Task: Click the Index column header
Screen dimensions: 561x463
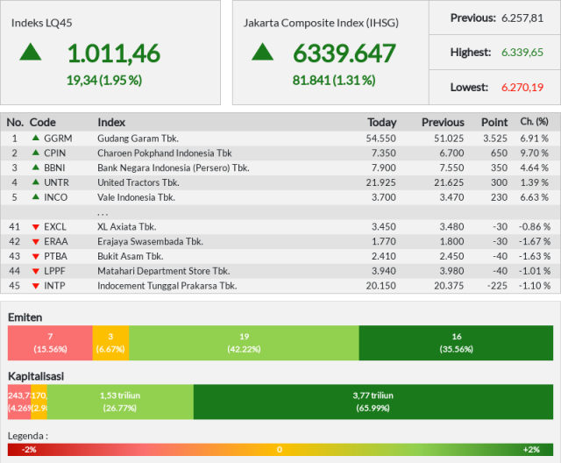Action: [x=111, y=123]
